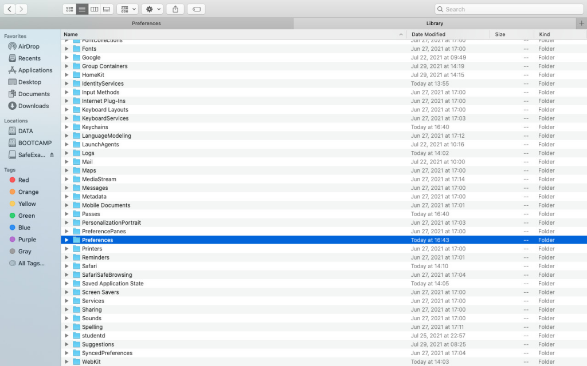Switch to column view in toolbar

95,9
